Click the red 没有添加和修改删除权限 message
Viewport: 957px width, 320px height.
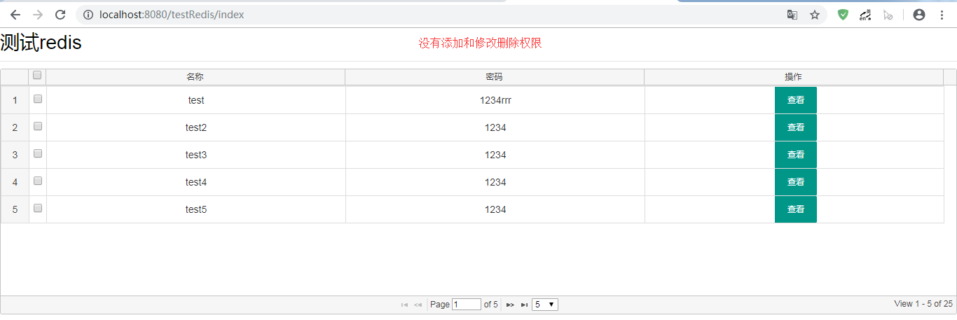[481, 43]
